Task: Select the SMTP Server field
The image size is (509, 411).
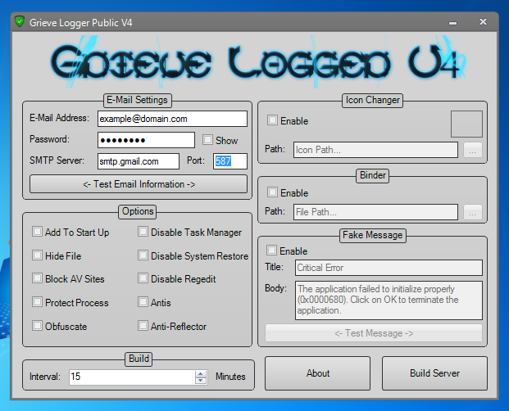Action: coord(139,161)
